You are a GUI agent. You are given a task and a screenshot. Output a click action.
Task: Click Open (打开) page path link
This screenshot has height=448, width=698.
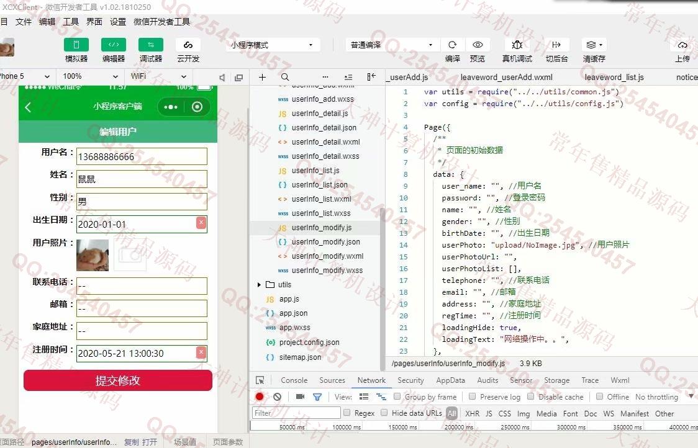point(150,442)
